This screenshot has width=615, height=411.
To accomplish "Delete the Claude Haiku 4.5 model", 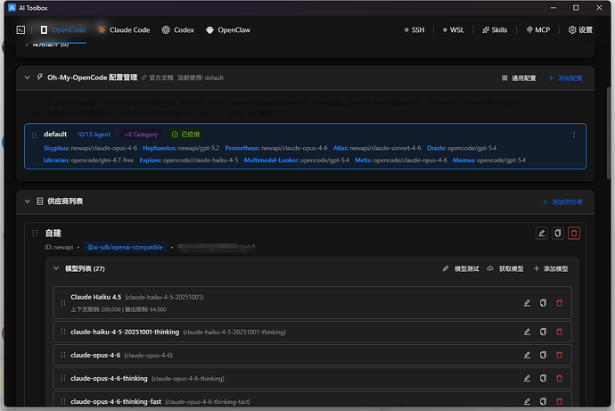I will point(560,303).
